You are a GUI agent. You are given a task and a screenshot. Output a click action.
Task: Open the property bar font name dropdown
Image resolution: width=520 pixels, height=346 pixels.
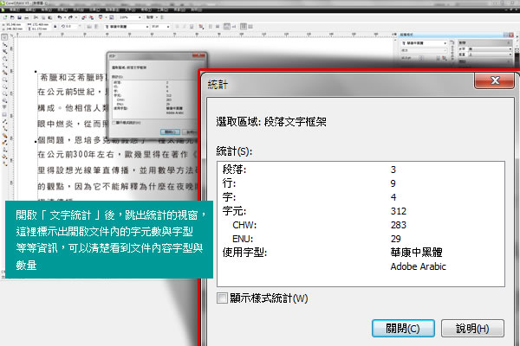click(147, 26)
